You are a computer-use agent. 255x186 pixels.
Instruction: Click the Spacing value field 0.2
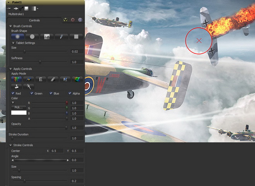(77, 181)
